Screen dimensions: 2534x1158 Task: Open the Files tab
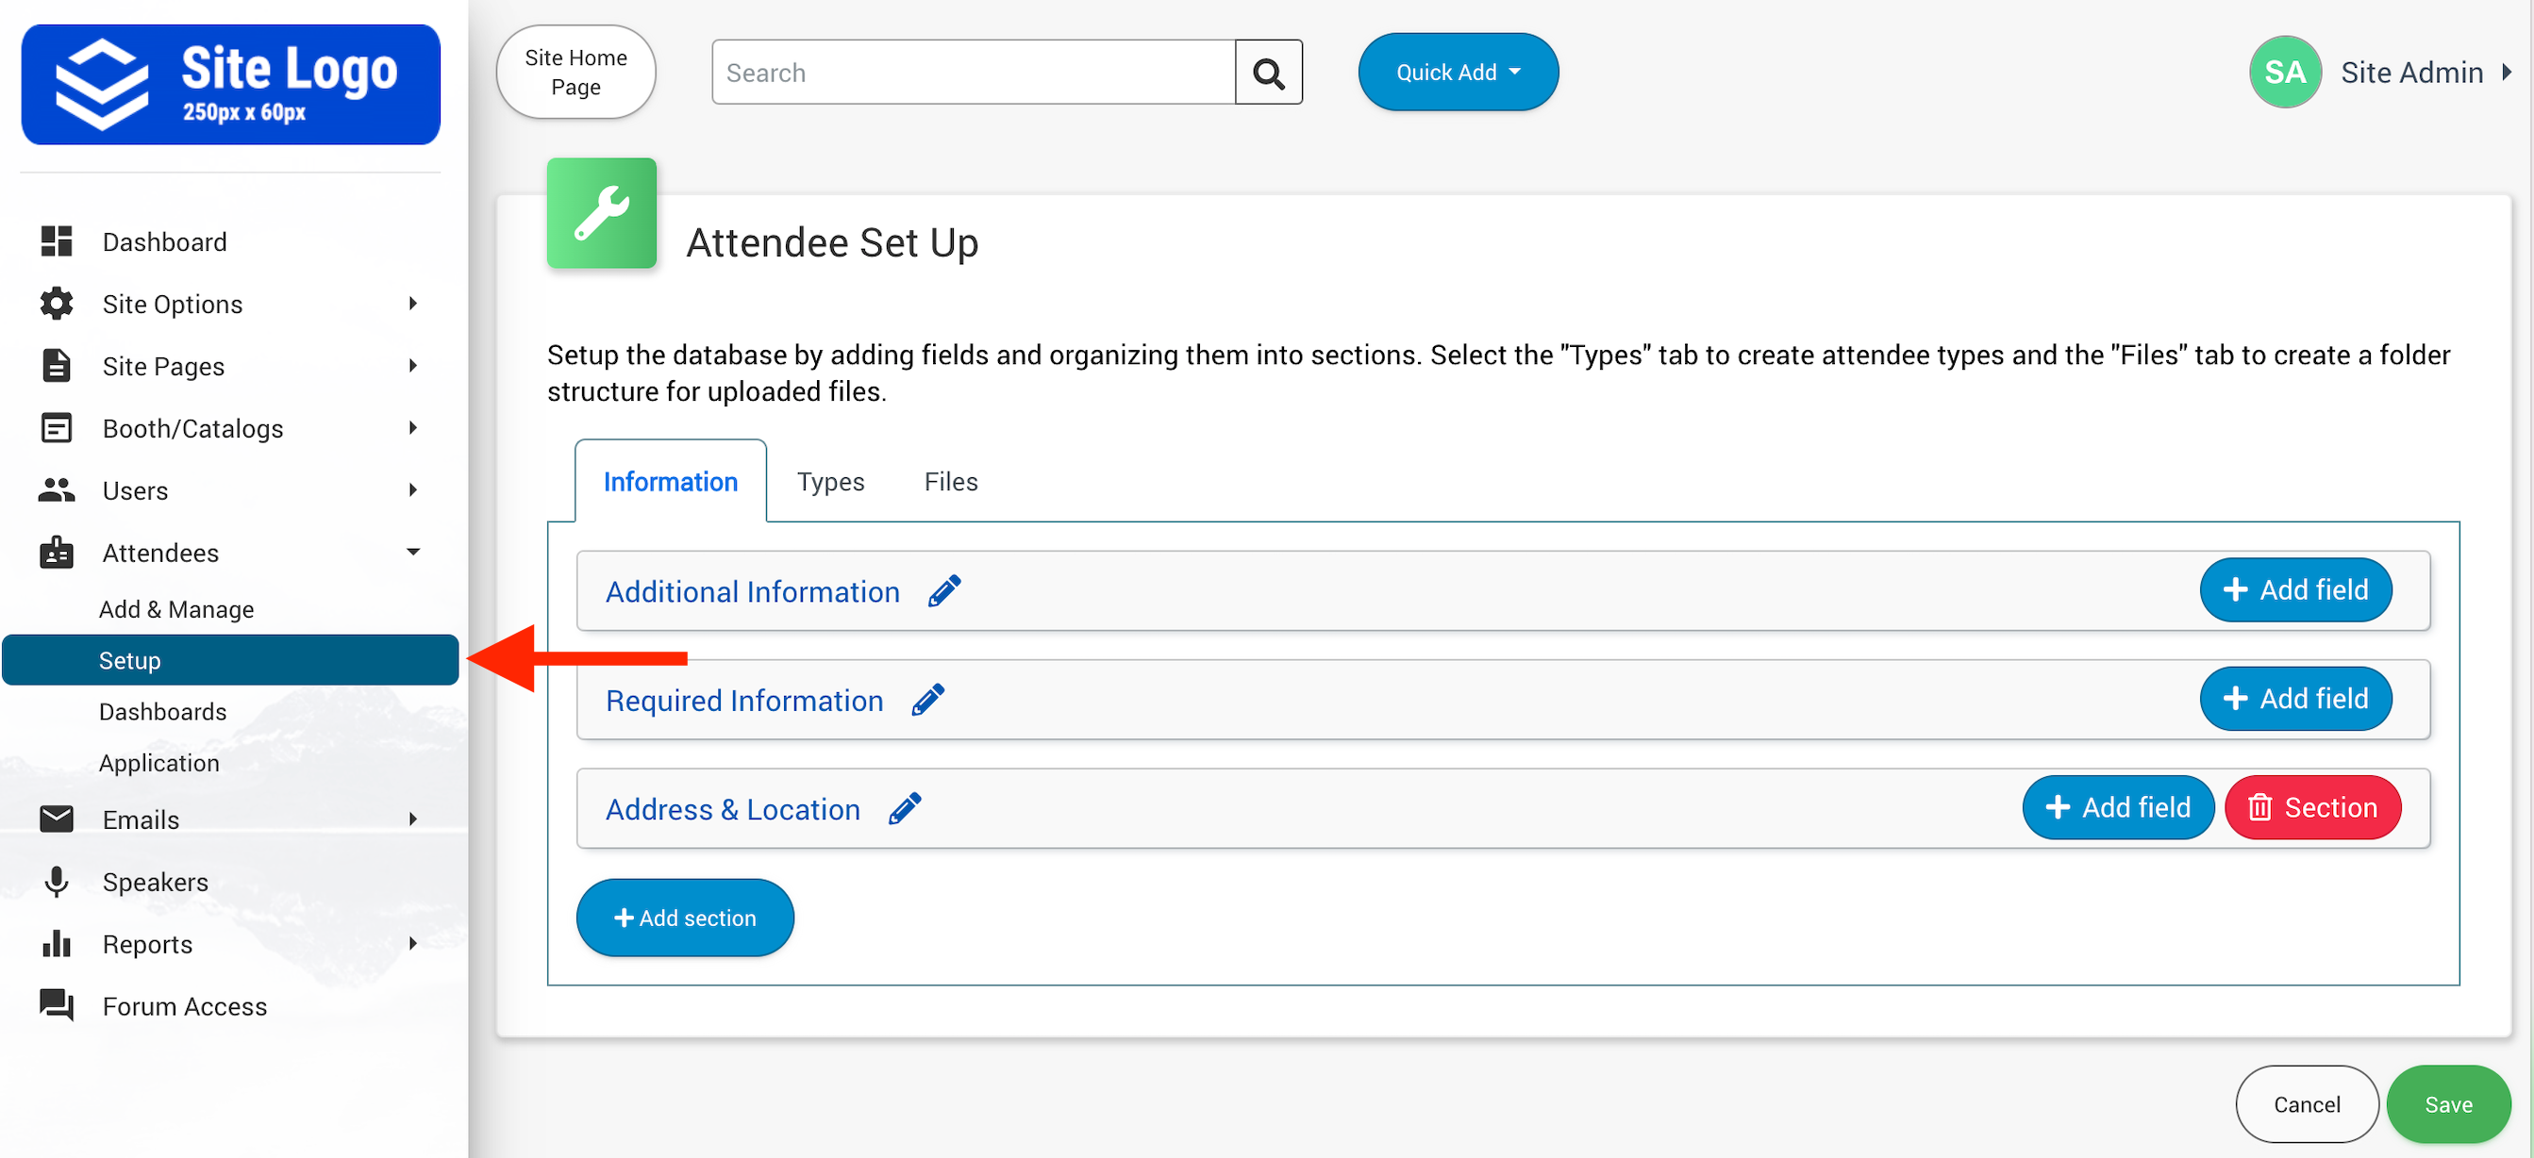coord(949,482)
